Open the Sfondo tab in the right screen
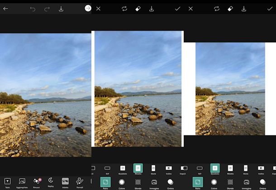This screenshot has width=276, height=190. (230, 184)
